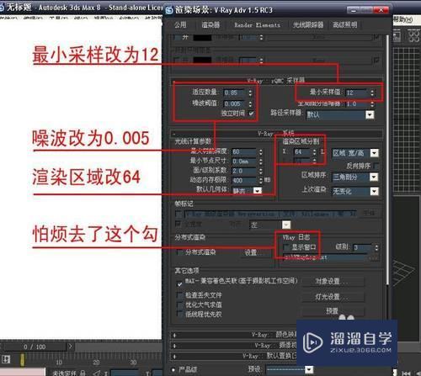Open the Render Elements tab

click(257, 25)
